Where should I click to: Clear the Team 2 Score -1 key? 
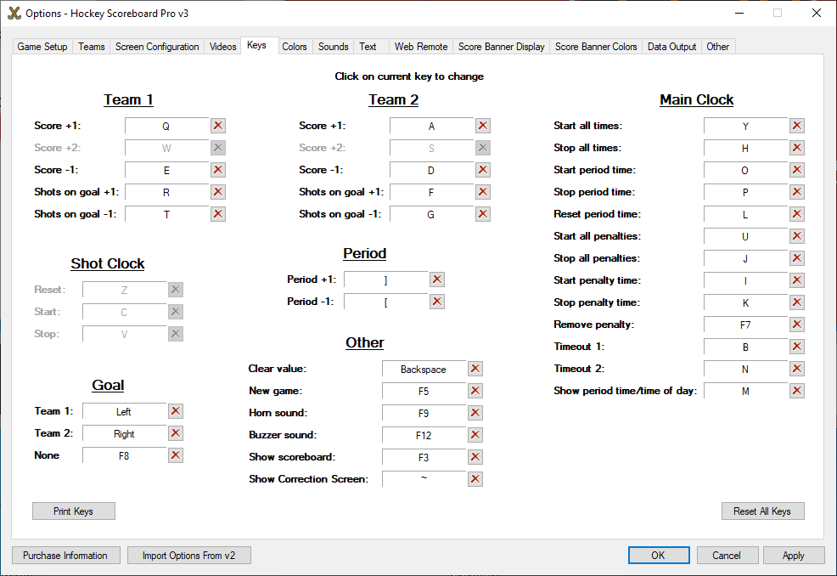pyautogui.click(x=483, y=170)
